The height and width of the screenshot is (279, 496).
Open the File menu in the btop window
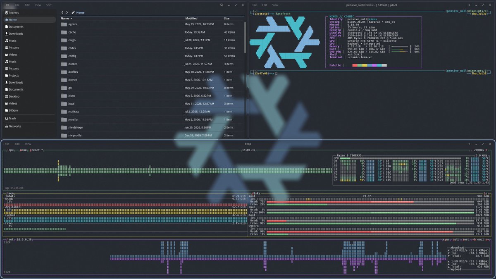[7, 144]
